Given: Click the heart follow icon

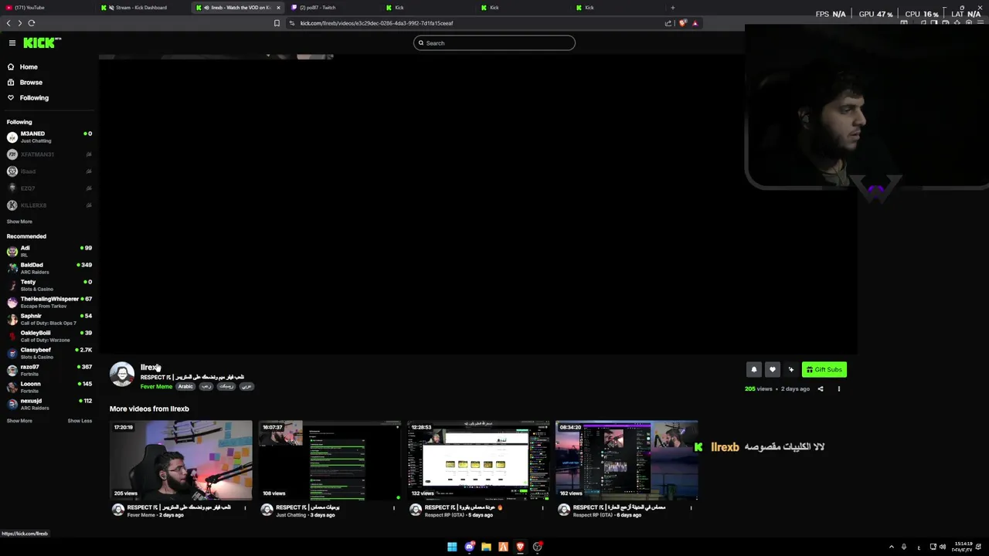Looking at the screenshot, I should [772, 370].
